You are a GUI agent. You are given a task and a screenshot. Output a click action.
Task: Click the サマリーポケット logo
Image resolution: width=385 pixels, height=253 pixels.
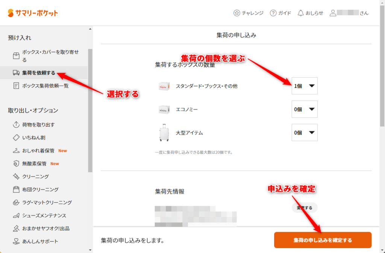[33, 13]
